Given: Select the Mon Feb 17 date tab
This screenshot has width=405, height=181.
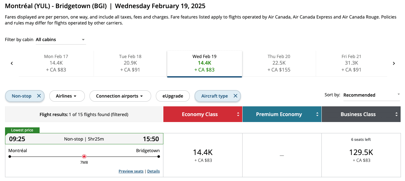Looking at the screenshot, I should click(56, 63).
